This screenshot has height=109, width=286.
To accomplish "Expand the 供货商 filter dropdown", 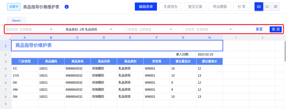I will coord(208,29).
